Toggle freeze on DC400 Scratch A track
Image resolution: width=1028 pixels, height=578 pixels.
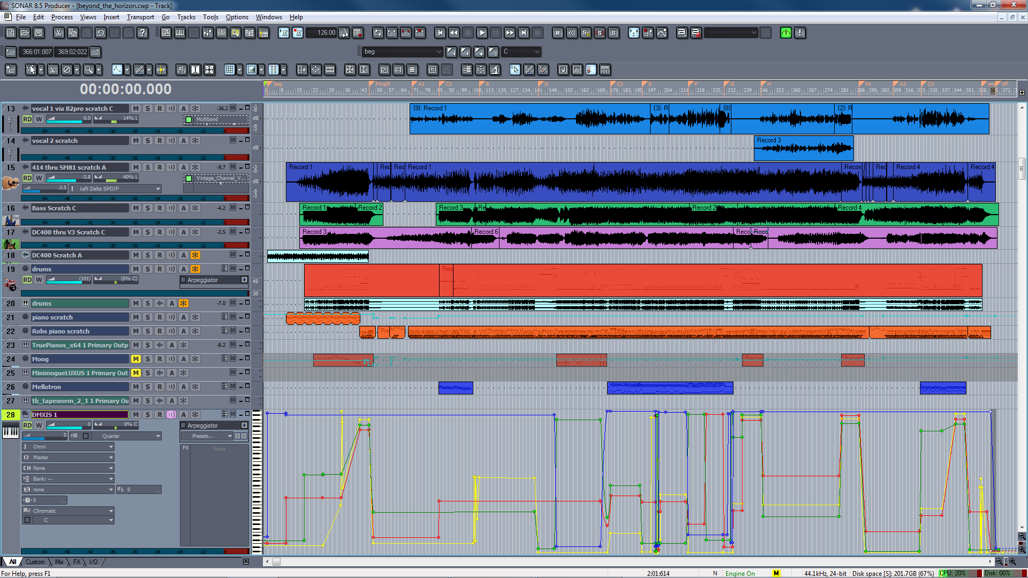pyautogui.click(x=195, y=255)
